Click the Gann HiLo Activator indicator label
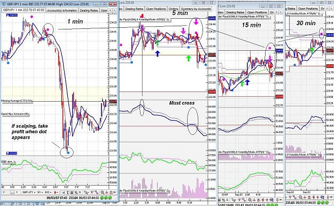This screenshot has height=206, width=334. (15, 114)
